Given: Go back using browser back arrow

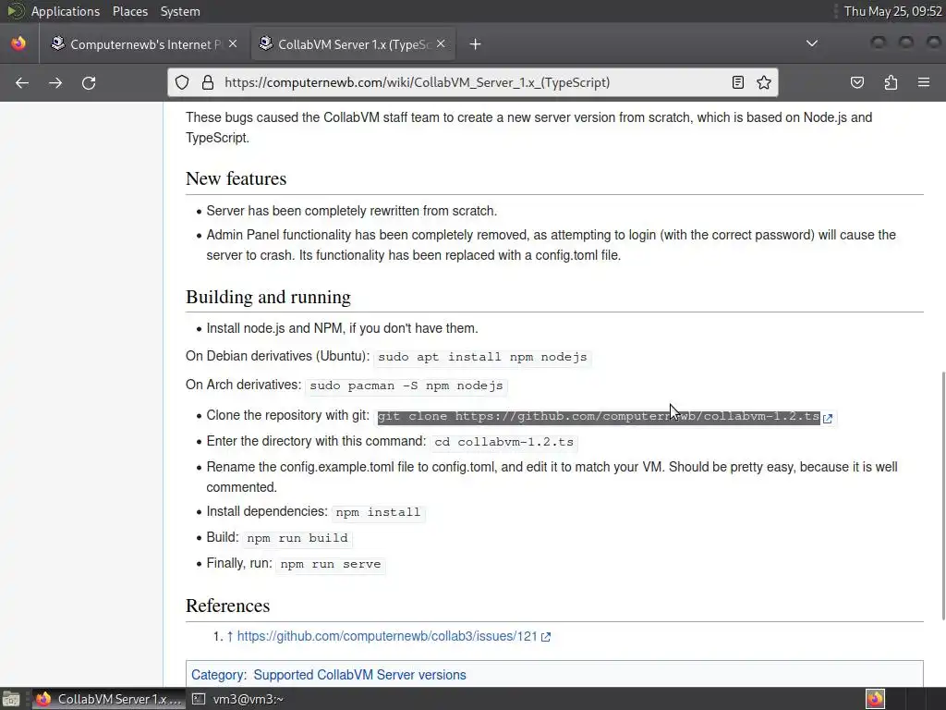Looking at the screenshot, I should [22, 82].
